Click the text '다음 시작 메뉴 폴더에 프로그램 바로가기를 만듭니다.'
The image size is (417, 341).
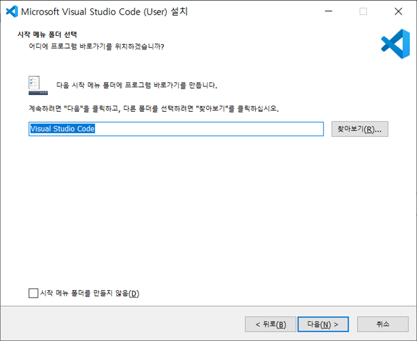point(137,85)
